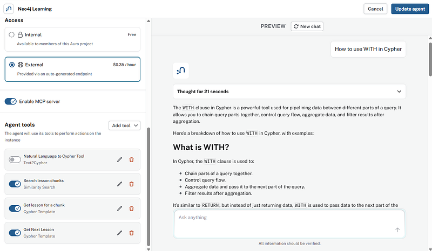Click the chat preview scrollbar thumb
This screenshot has height=251, width=432.
[x=430, y=59]
